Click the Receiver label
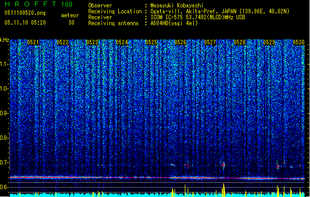Screen dimensions: 310x197 tap(100, 17)
